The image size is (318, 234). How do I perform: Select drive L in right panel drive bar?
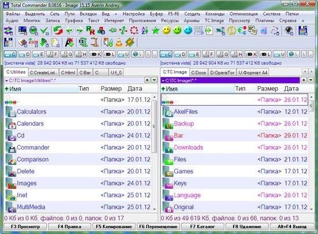(x=265, y=54)
